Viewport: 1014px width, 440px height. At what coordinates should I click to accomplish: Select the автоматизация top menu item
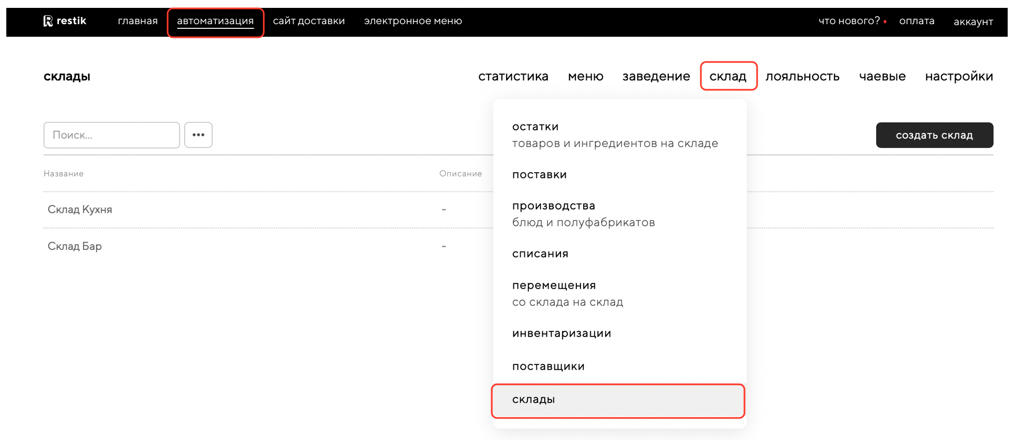point(215,21)
